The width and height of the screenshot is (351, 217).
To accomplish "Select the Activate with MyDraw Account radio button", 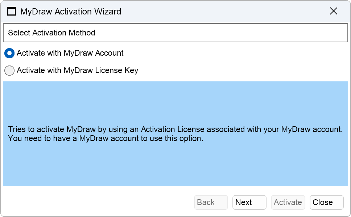I will [9, 53].
